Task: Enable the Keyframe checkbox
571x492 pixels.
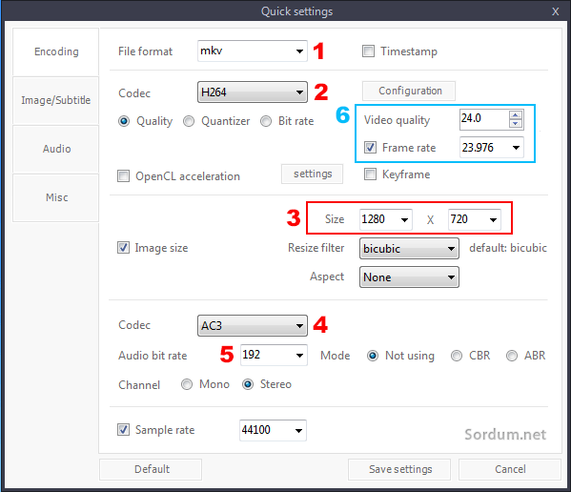Action: [371, 174]
